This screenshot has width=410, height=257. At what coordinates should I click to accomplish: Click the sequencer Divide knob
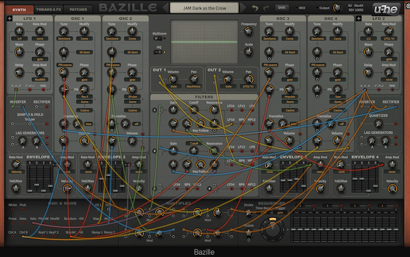click(x=249, y=213)
